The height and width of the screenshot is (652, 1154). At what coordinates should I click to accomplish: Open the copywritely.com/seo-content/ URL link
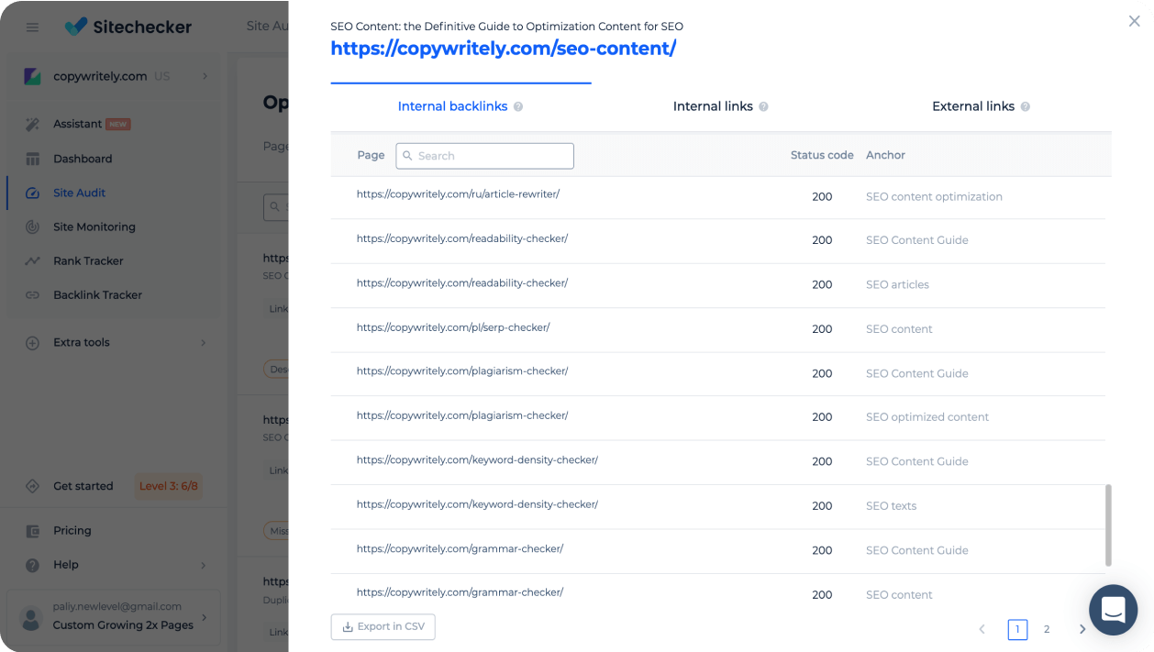tap(504, 49)
